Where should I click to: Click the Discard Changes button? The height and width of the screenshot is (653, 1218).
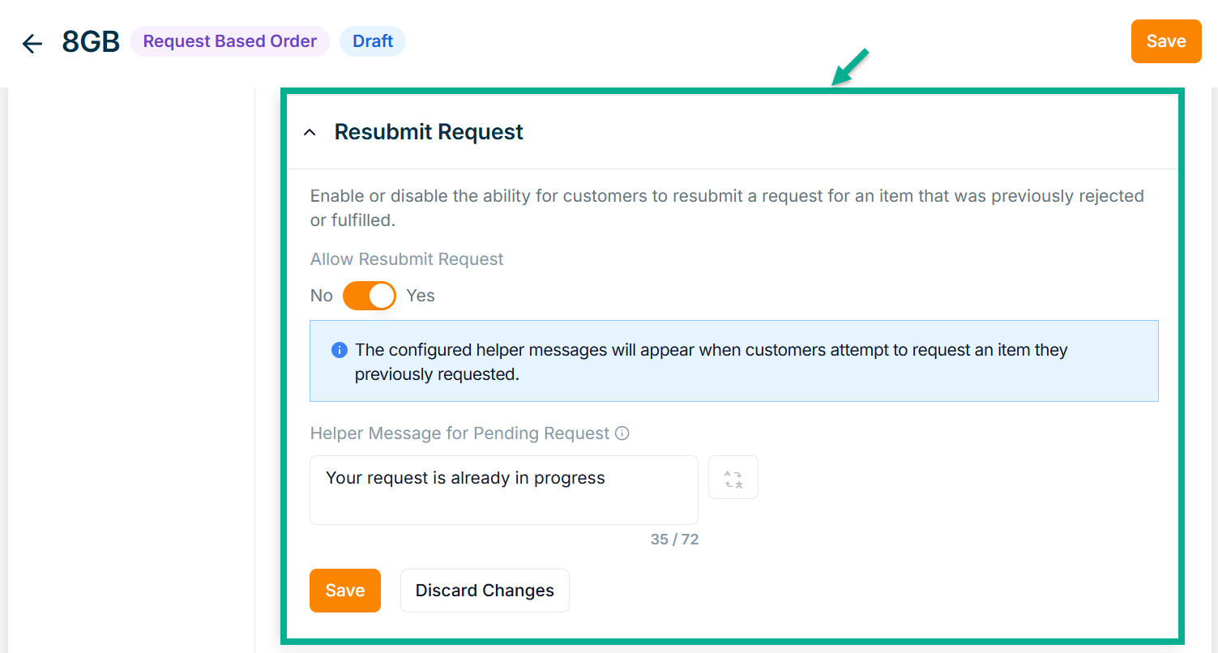tap(485, 591)
